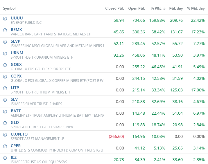Open the REMX symbol link
The width and height of the screenshot is (208, 164).
[16, 30]
